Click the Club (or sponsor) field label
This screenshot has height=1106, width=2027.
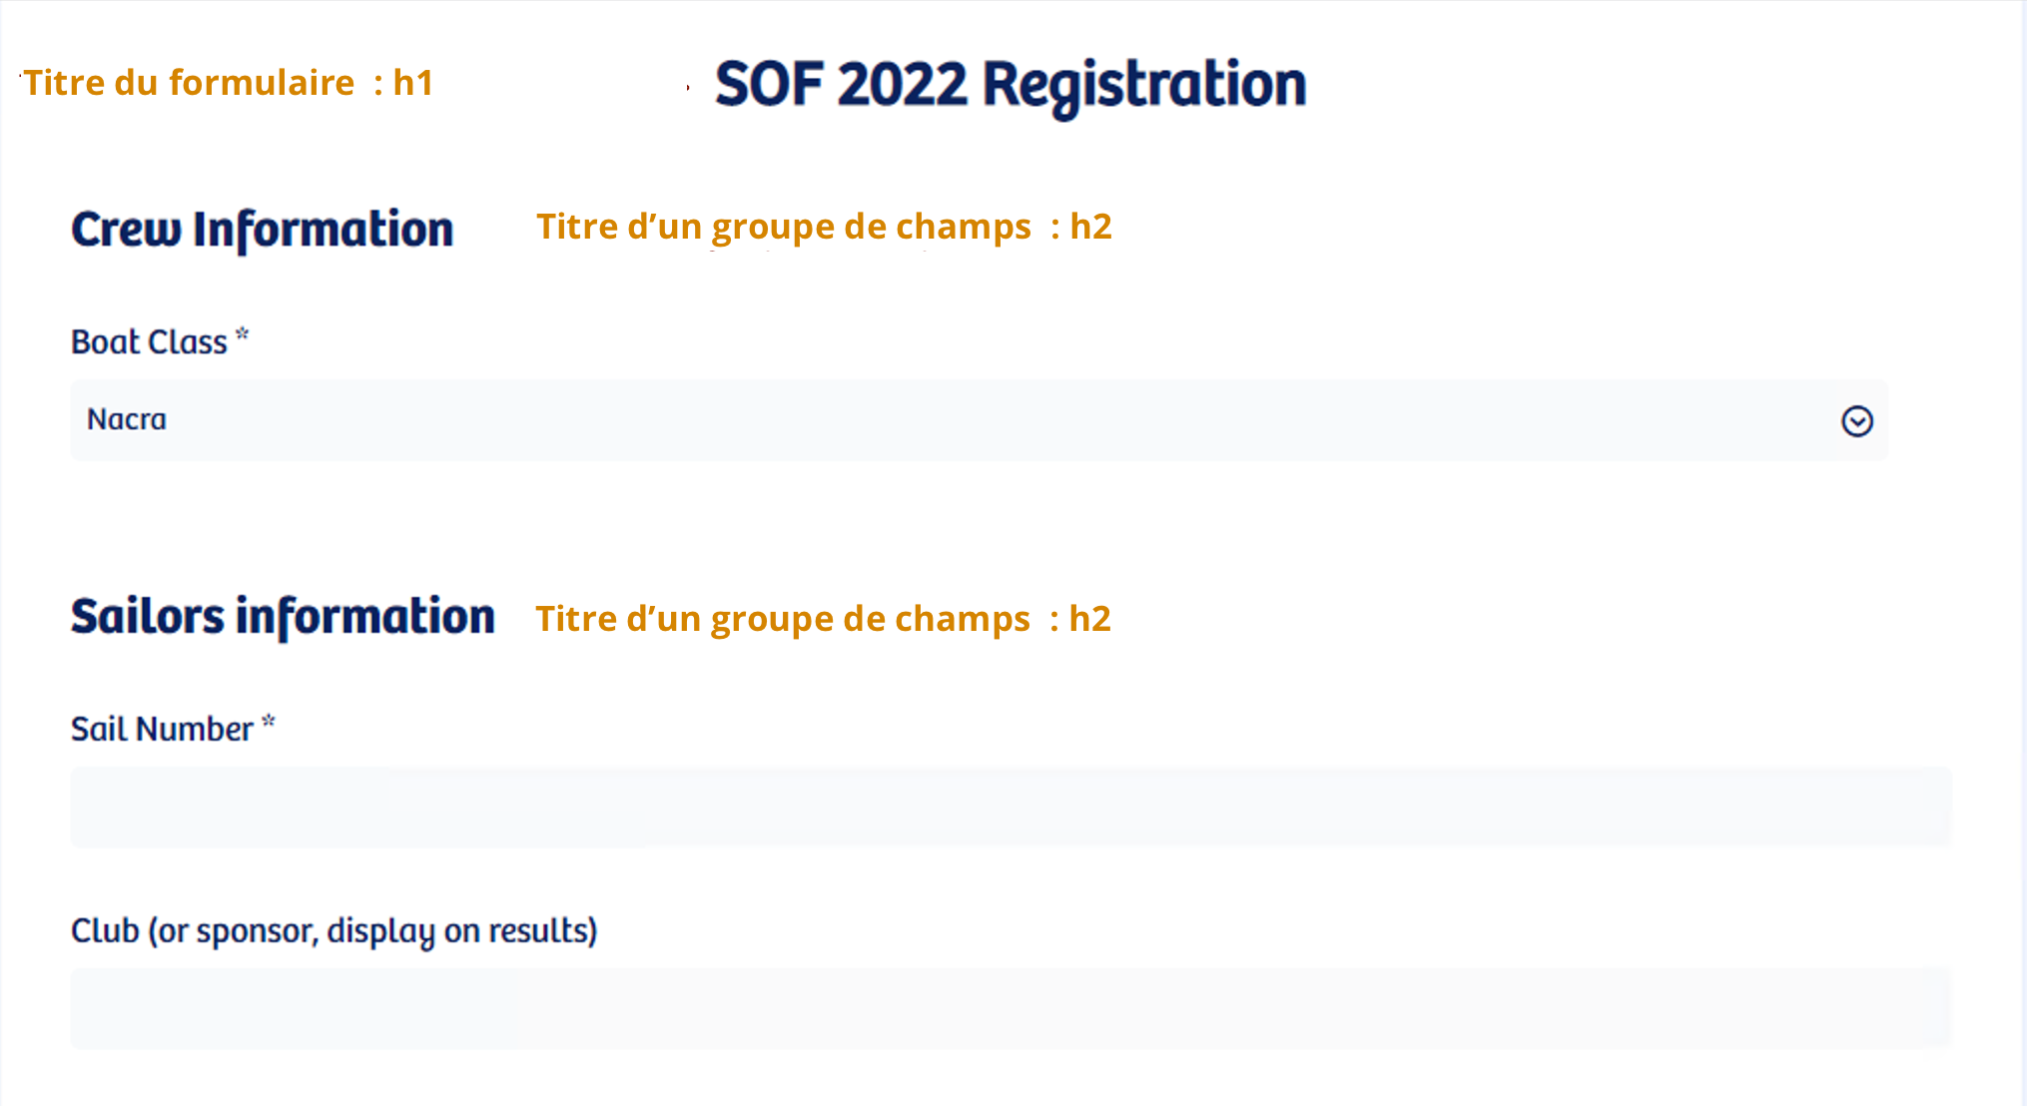[x=334, y=930]
